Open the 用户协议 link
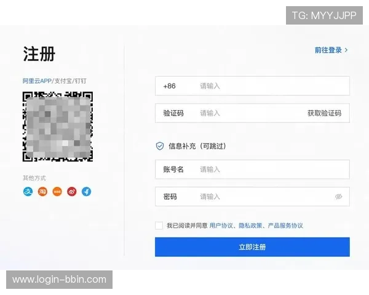Image resolution: width=369 pixels, height=295 pixels. tap(221, 226)
